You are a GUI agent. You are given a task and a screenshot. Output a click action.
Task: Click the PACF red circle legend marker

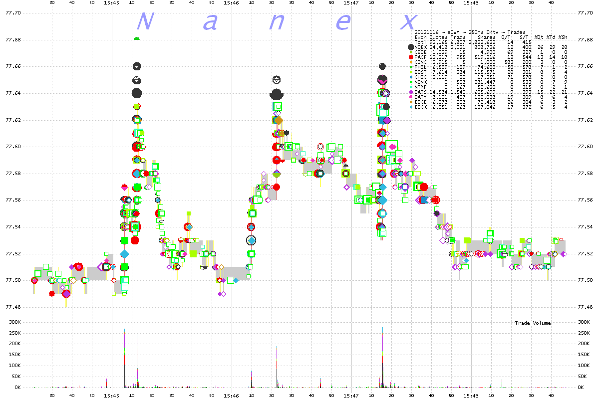point(411,57)
